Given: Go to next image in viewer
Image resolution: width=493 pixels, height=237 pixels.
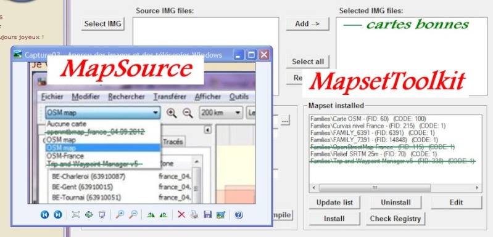Looking at the screenshot, I should (x=57, y=214).
